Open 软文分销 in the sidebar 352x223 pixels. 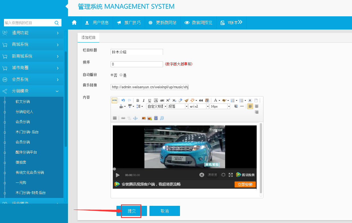pos(23,102)
